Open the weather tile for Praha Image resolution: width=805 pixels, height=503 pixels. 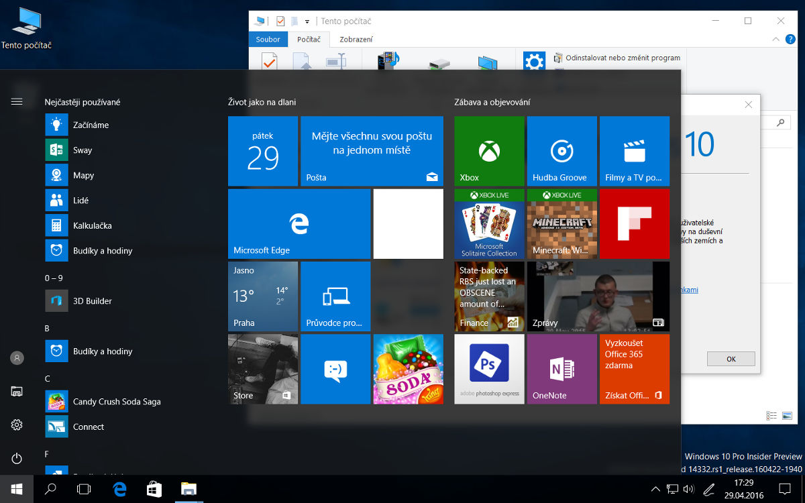[x=263, y=296]
